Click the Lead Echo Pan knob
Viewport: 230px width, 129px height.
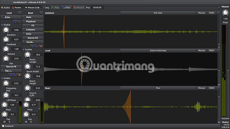click(x=6, y=59)
